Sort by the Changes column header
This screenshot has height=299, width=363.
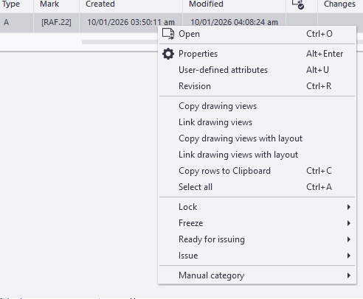339,4
